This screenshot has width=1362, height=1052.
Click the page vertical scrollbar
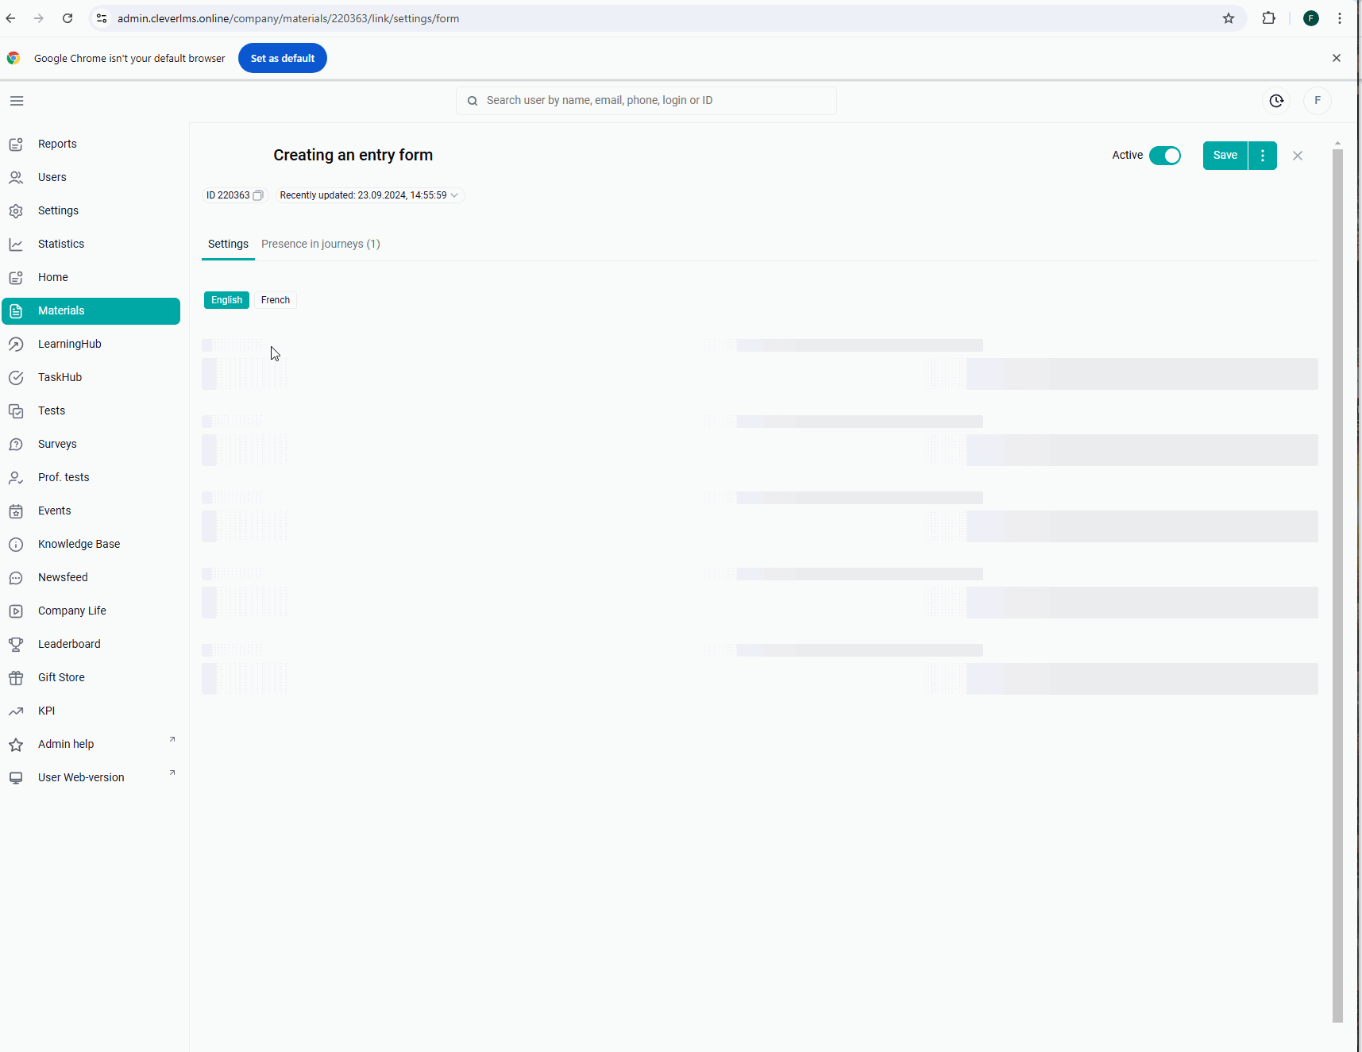[1337, 585]
